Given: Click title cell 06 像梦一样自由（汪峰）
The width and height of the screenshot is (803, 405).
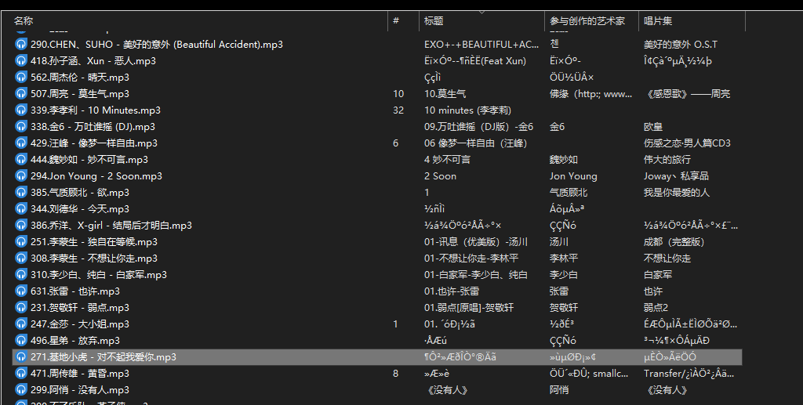Looking at the screenshot, I should 475,143.
